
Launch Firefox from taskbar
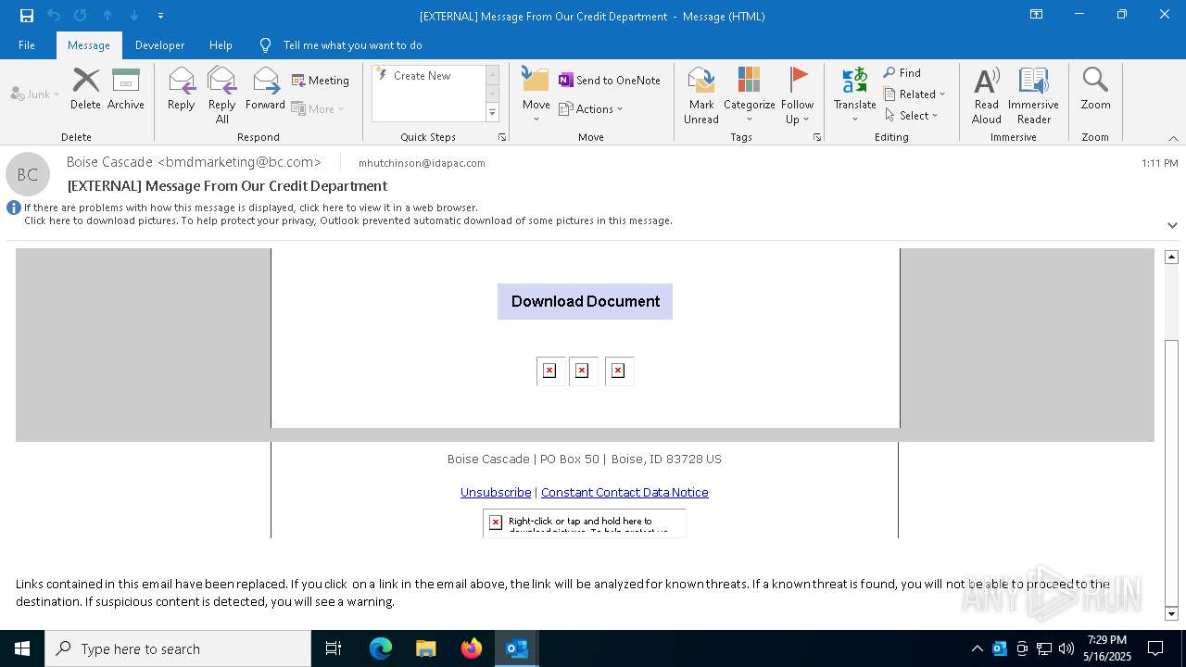click(472, 648)
